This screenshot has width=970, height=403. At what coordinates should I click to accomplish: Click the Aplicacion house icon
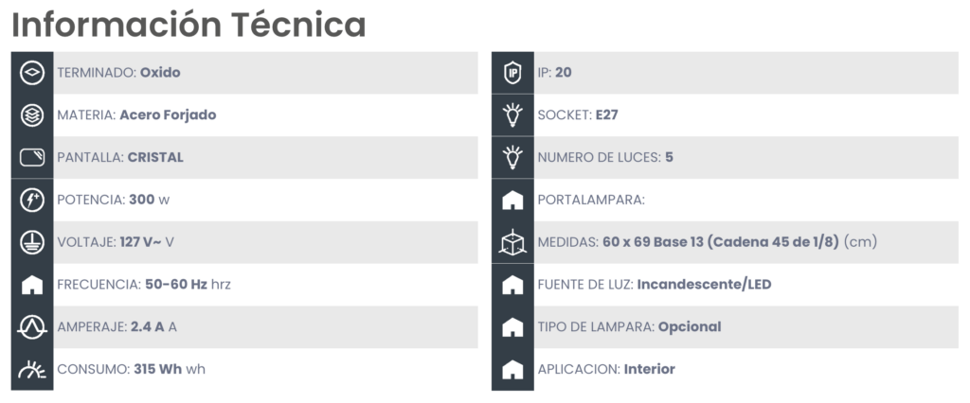tap(512, 370)
